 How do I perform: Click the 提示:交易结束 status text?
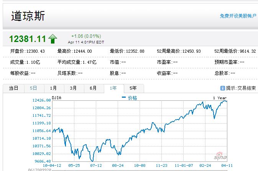241,88
